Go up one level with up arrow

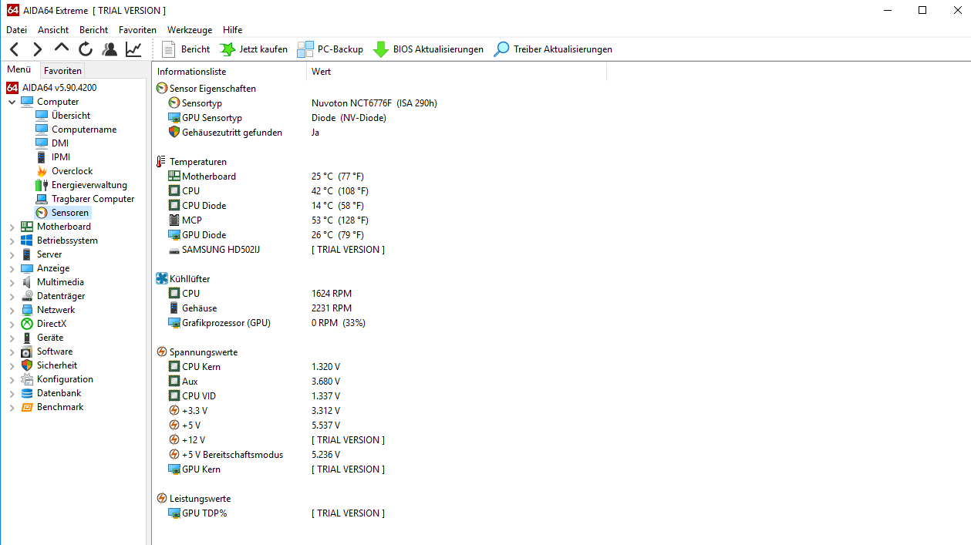click(x=62, y=49)
